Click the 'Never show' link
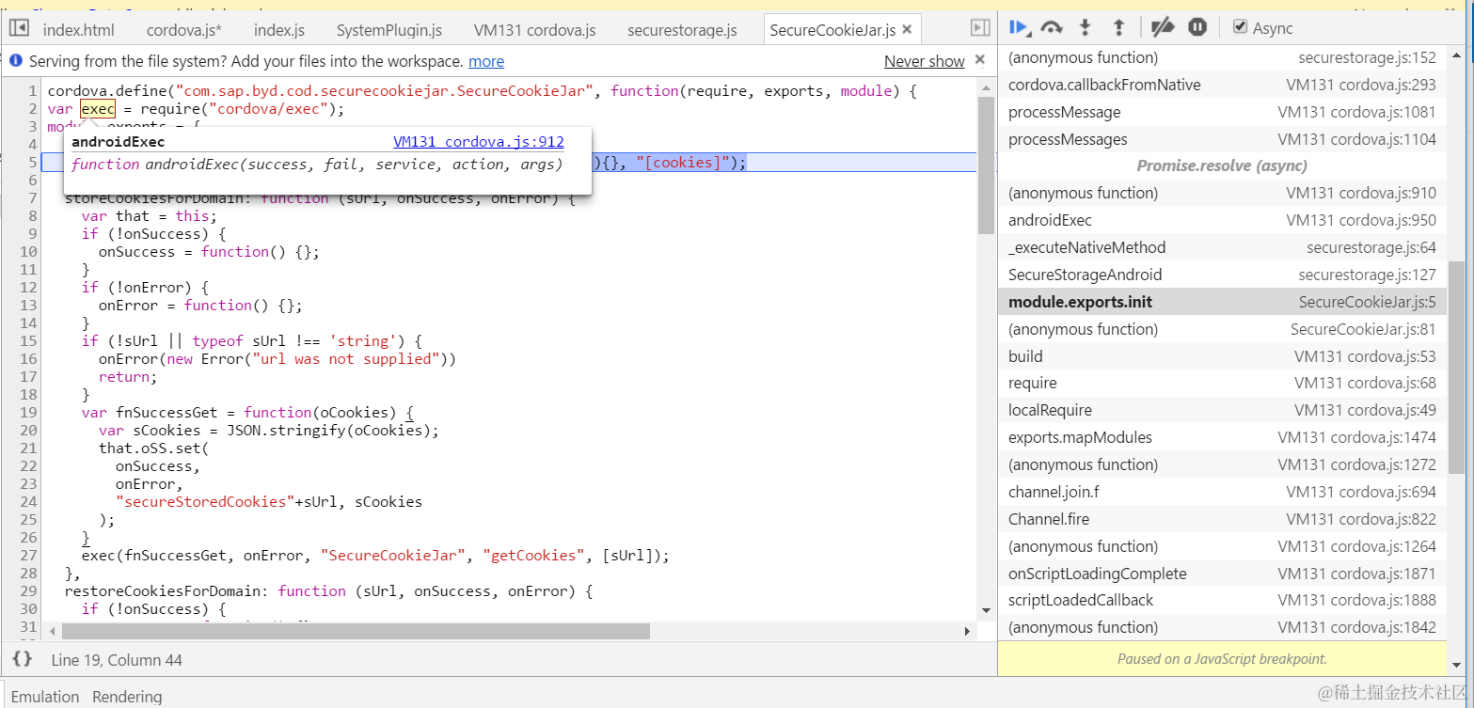This screenshot has height=708, width=1474. click(925, 61)
